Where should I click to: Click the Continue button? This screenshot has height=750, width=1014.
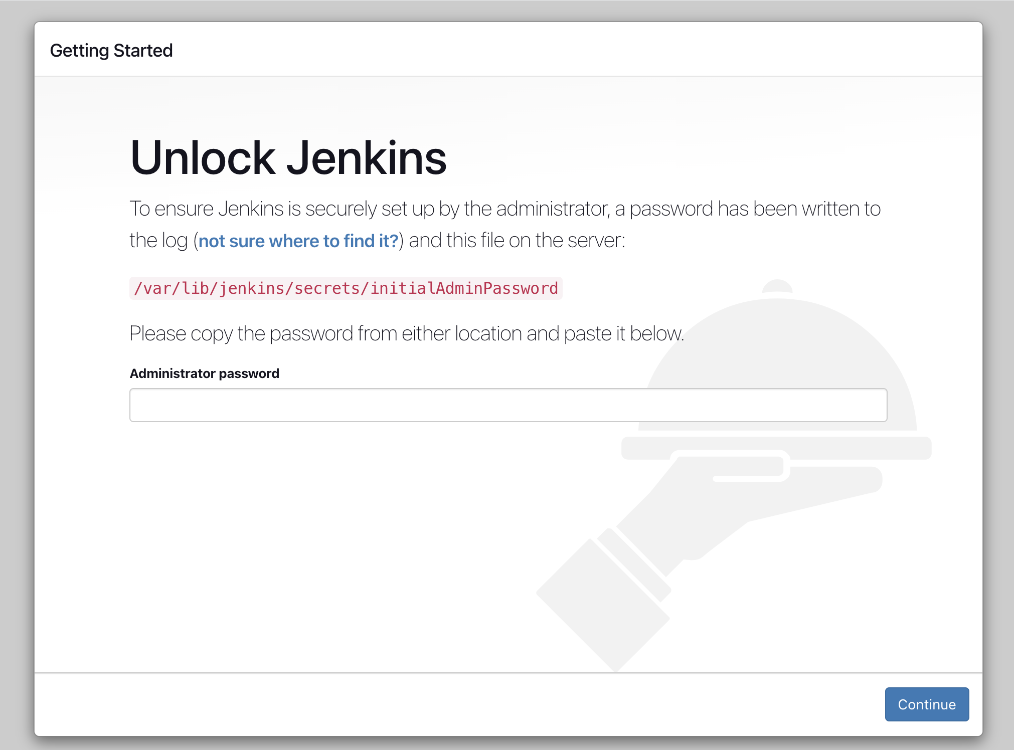[x=927, y=704]
